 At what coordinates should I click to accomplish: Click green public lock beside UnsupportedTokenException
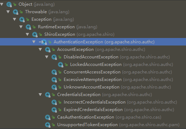coord(53,125)
